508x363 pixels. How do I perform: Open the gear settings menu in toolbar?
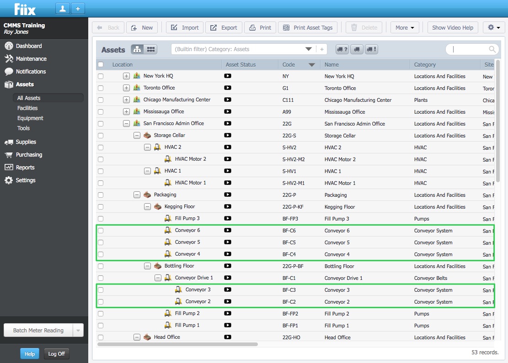pos(494,27)
